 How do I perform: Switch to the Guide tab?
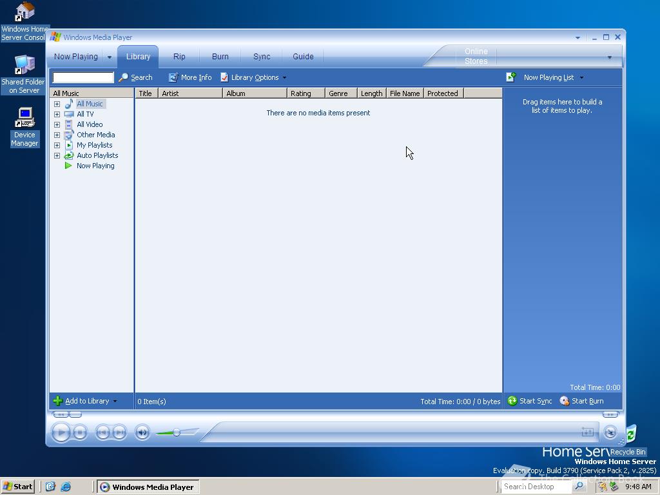pyautogui.click(x=303, y=57)
